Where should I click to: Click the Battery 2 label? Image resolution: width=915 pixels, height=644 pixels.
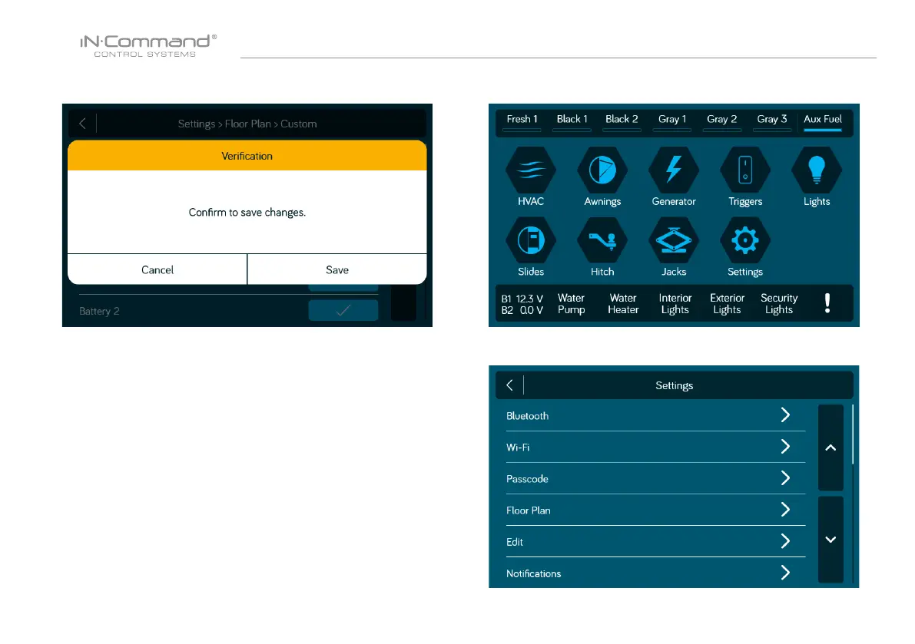(x=99, y=311)
